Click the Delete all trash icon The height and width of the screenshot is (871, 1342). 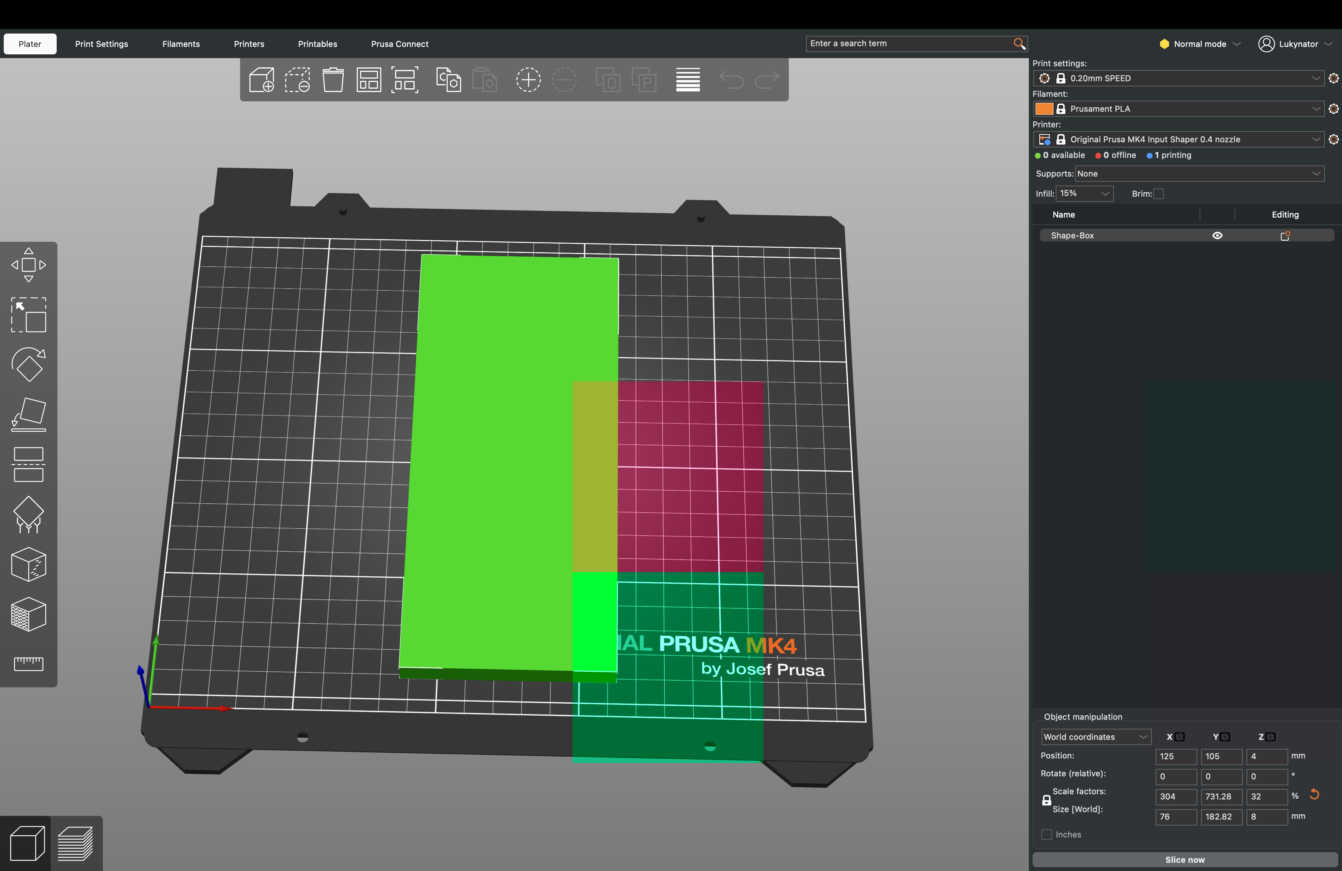coord(333,79)
